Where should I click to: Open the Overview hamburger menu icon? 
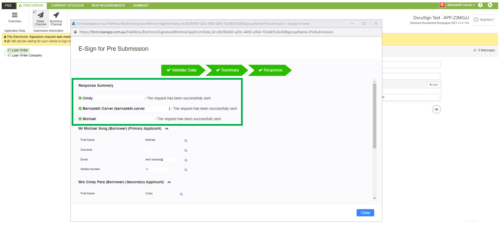tap(14, 15)
